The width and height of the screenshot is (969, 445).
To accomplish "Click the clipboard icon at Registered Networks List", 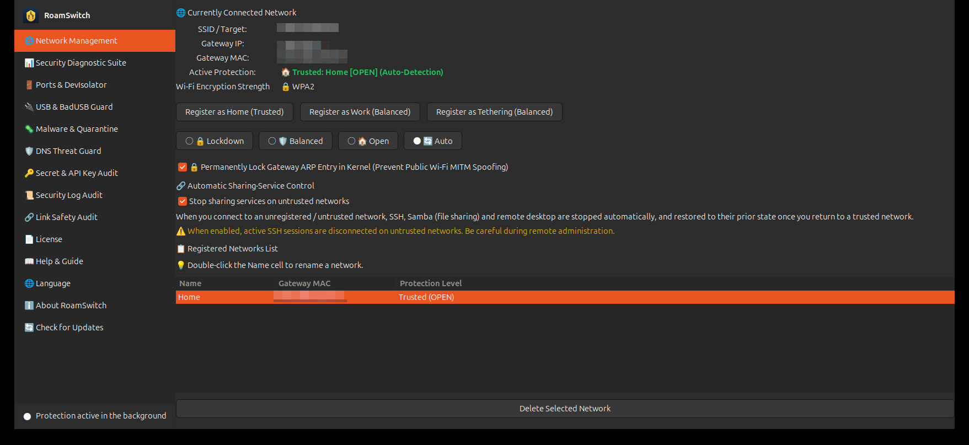I will pos(181,249).
